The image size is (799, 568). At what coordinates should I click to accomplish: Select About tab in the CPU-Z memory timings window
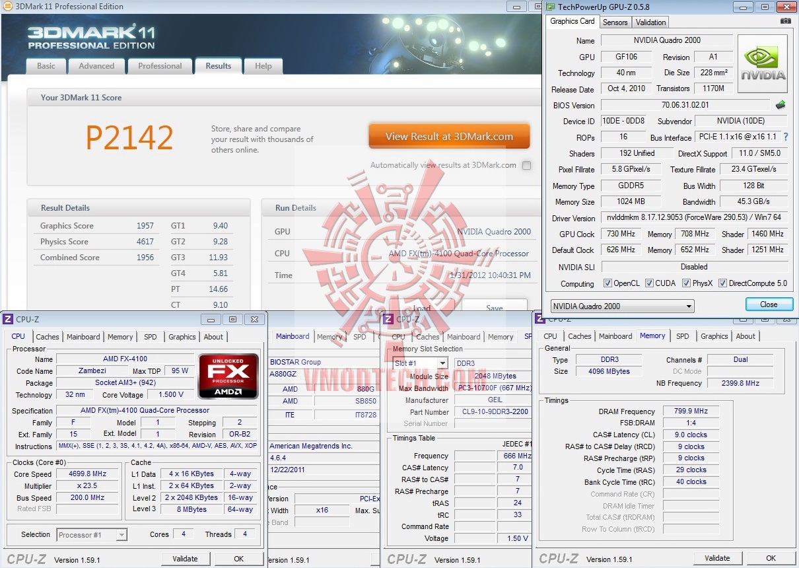coord(746,336)
